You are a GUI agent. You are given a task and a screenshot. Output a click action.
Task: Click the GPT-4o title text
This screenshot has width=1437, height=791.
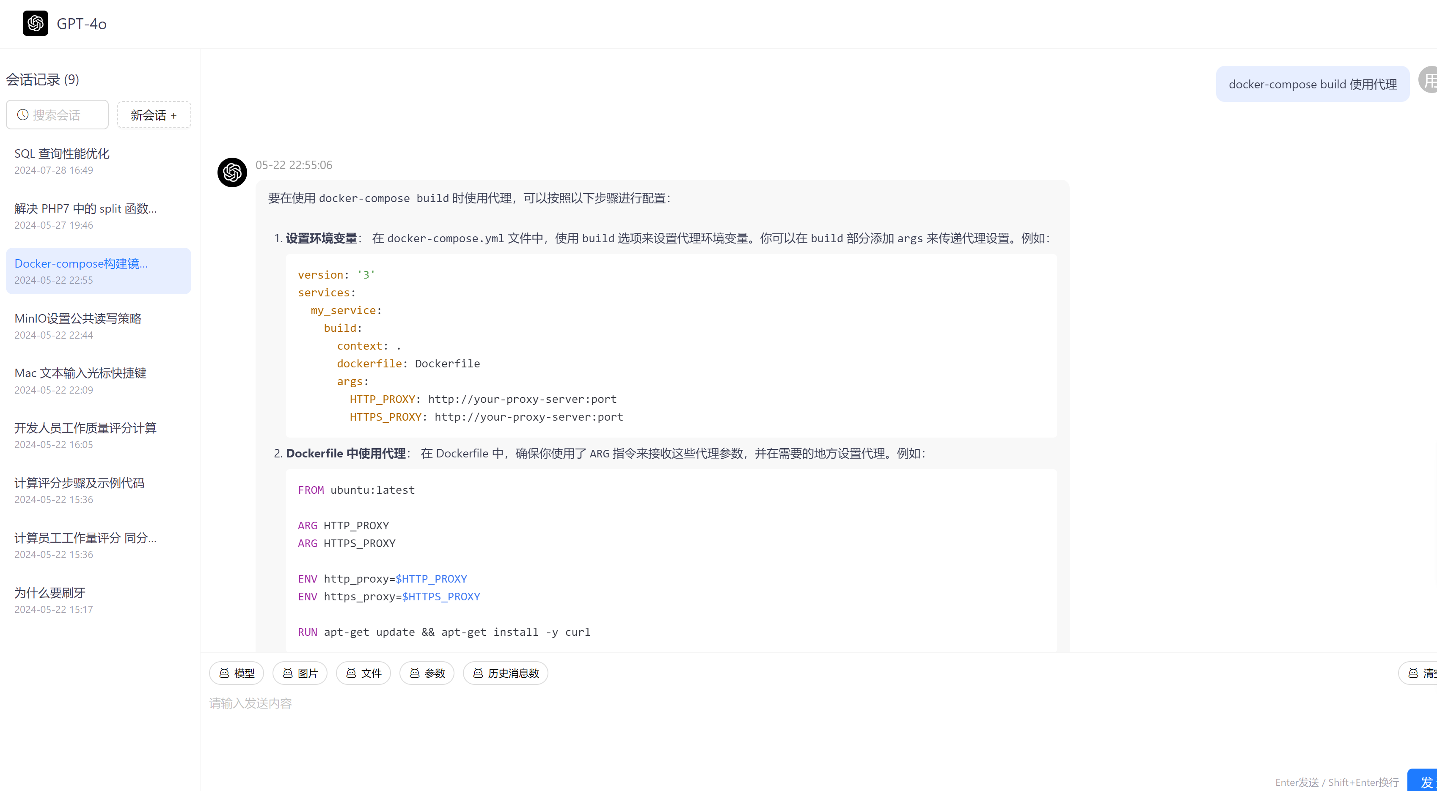(81, 24)
